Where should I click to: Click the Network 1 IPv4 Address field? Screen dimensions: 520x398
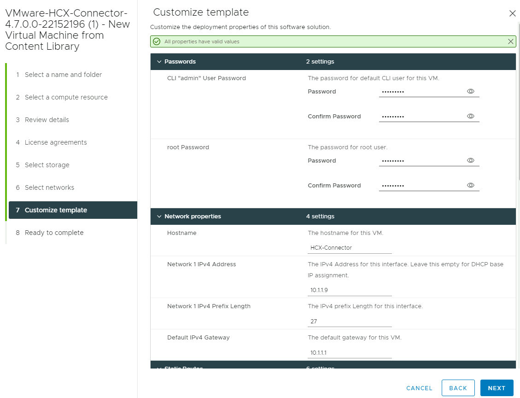(350, 290)
